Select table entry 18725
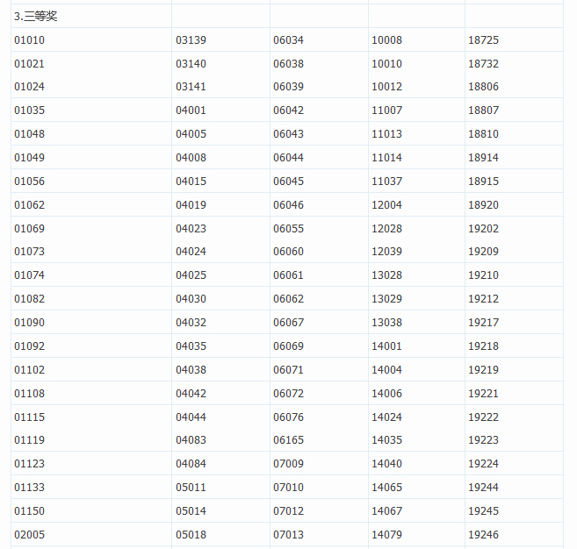Screen dimensions: 577x549 483,40
